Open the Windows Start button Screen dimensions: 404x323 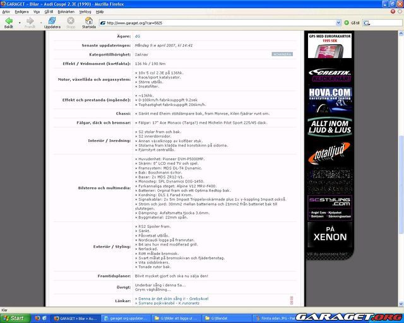point(14,318)
